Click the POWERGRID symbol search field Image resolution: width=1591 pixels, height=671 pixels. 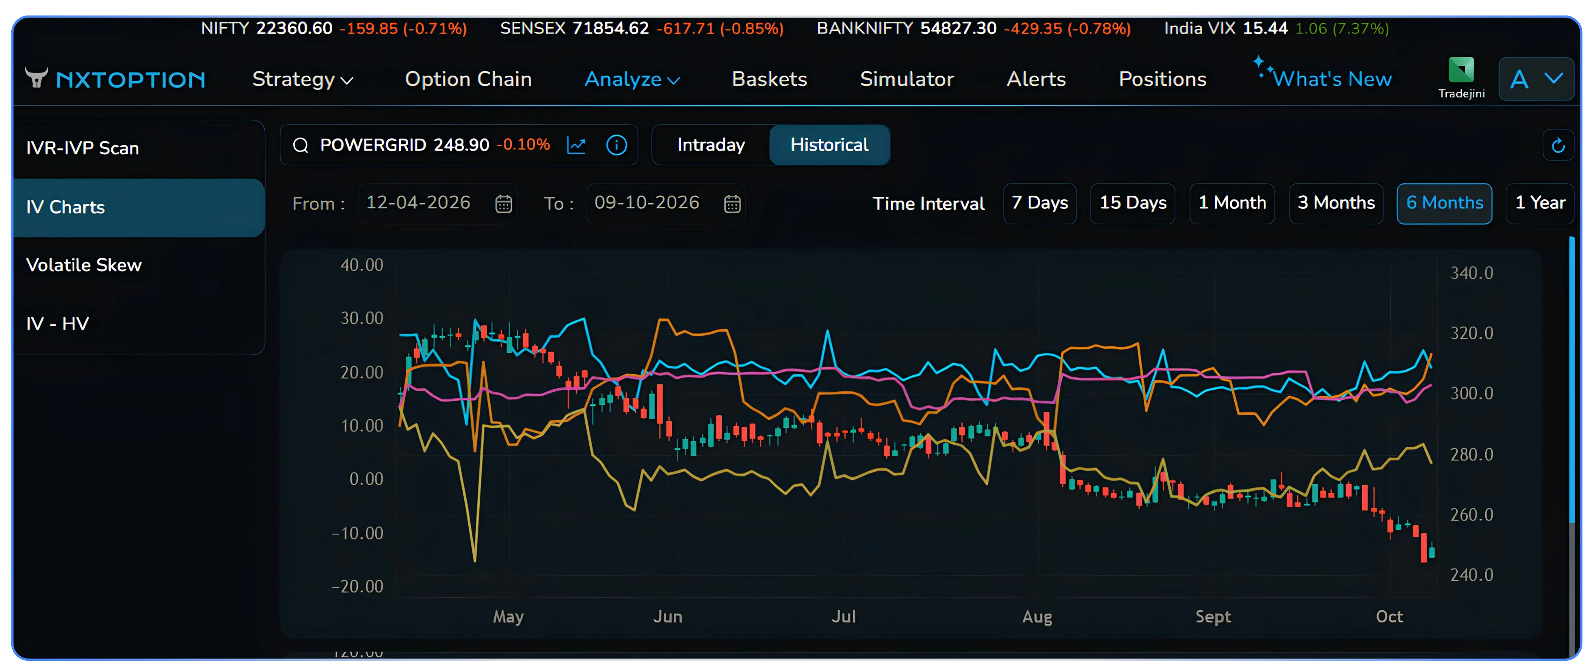pos(459,145)
